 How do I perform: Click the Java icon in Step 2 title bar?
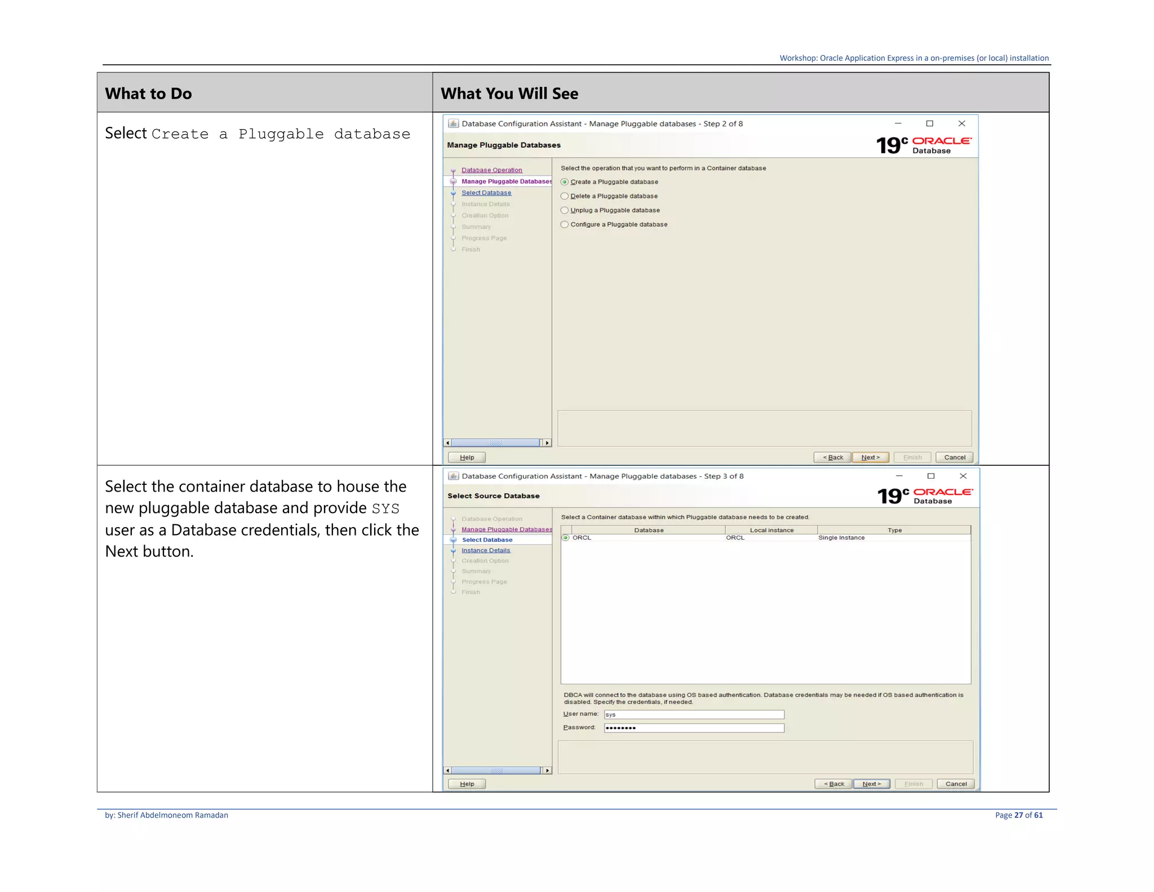[x=454, y=123]
